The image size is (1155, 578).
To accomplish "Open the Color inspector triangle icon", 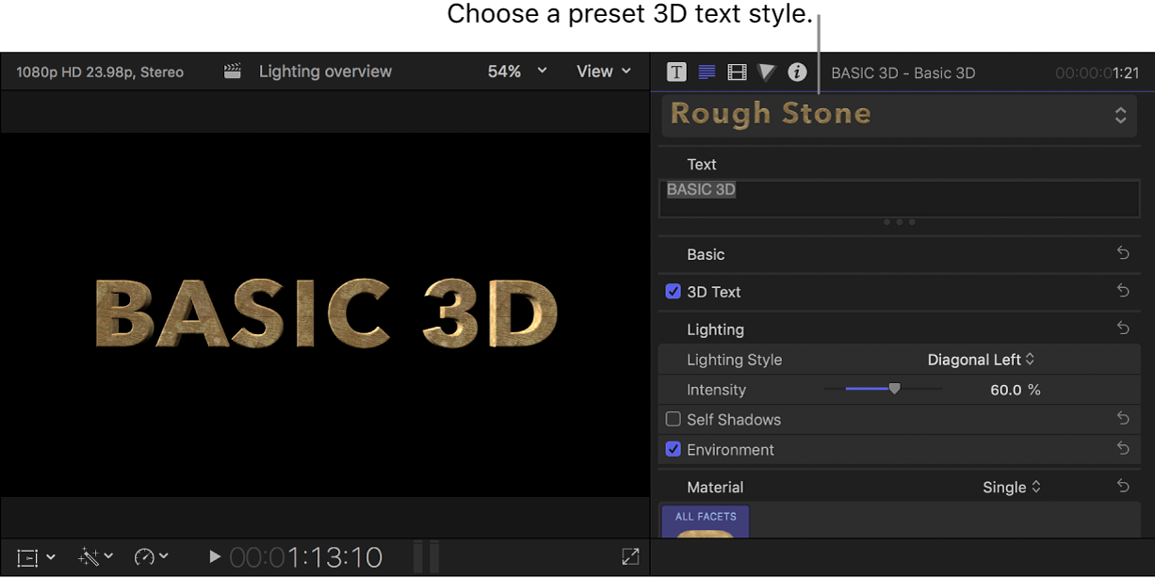I will [767, 71].
